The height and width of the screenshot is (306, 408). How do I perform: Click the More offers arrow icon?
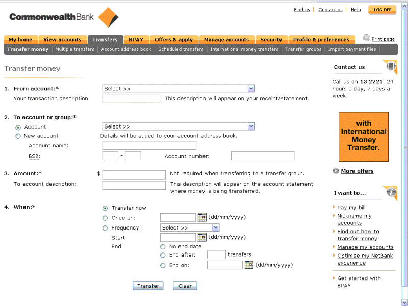point(336,171)
